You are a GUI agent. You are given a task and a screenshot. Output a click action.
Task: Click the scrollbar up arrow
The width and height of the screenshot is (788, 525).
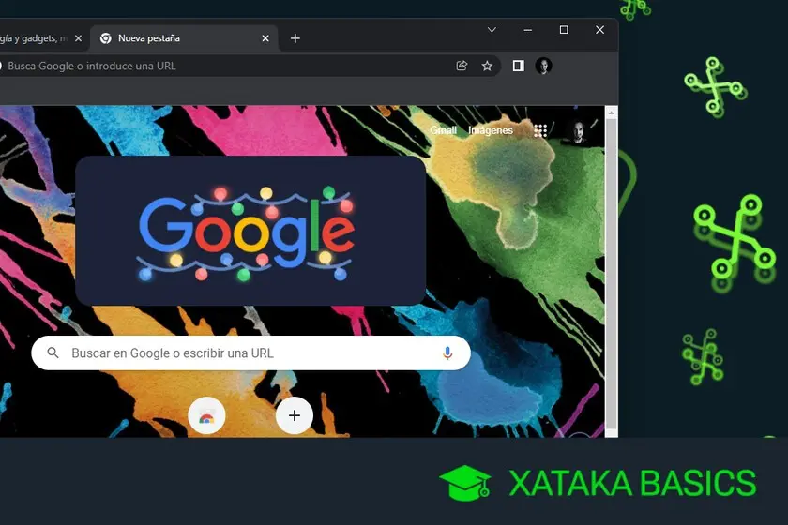pyautogui.click(x=611, y=112)
